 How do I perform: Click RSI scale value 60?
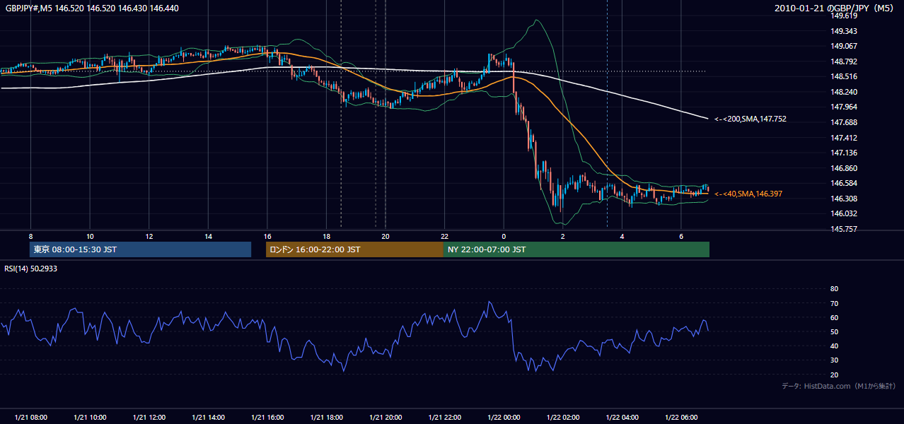coord(834,317)
